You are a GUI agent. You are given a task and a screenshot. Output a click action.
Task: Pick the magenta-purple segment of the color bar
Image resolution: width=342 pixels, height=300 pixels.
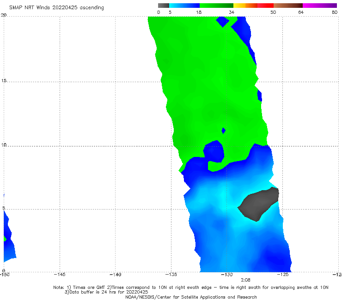click(320, 6)
